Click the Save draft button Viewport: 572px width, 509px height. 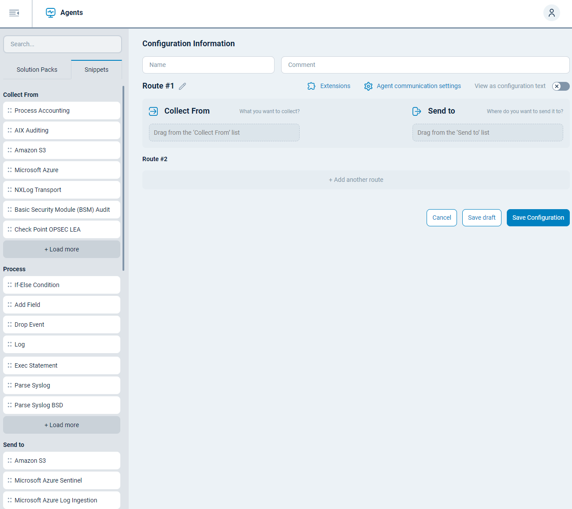481,218
